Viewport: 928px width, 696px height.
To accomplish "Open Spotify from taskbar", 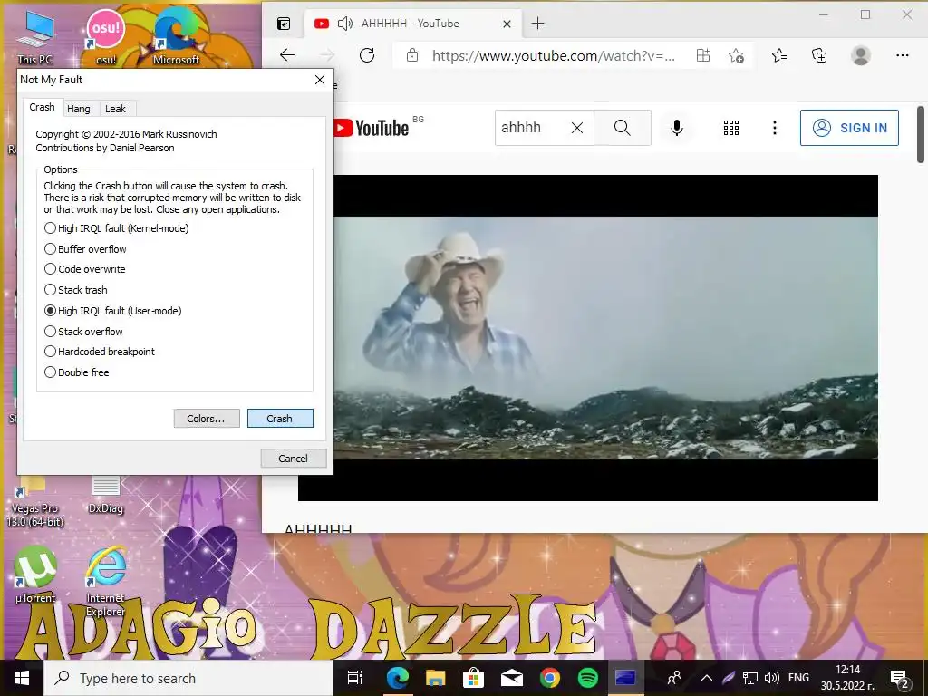I will (587, 678).
